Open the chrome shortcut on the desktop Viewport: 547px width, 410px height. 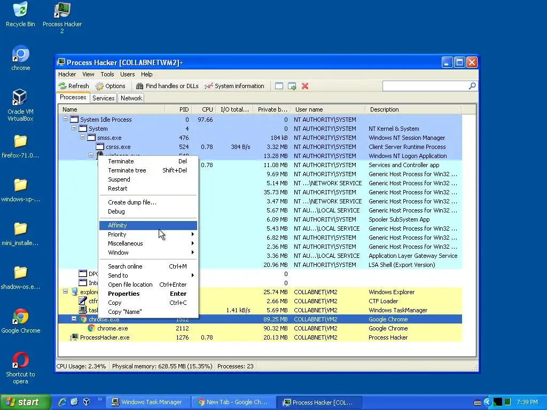pyautogui.click(x=20, y=58)
